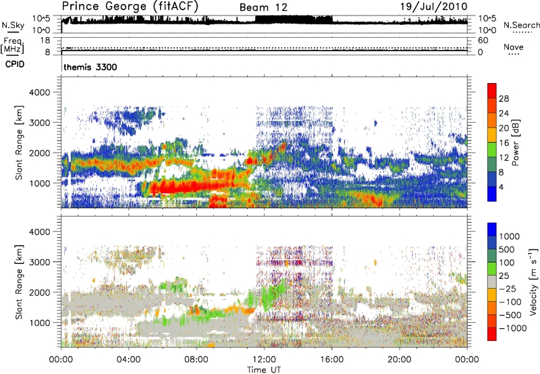Click the 'themis 3300' CPID text
The height and width of the screenshot is (374, 540).
90,67
